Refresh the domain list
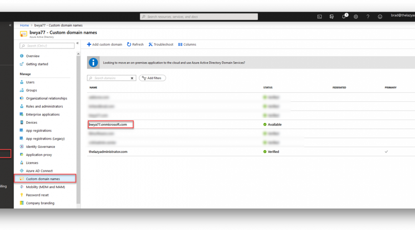The height and width of the screenshot is (230, 415). [135, 44]
